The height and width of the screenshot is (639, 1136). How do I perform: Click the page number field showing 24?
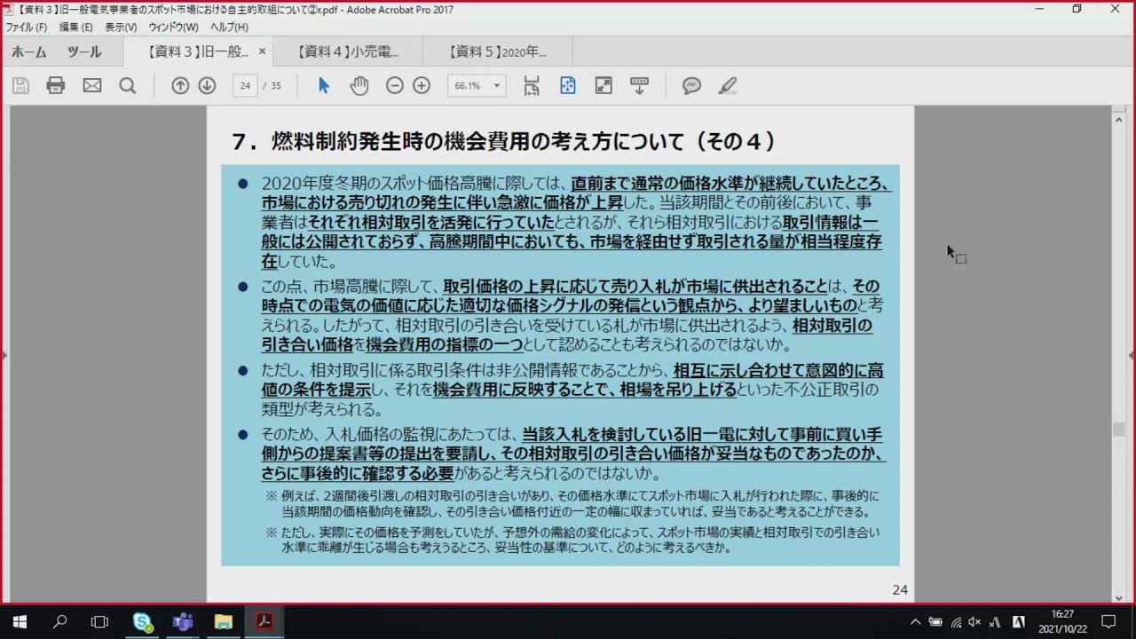[x=245, y=86]
